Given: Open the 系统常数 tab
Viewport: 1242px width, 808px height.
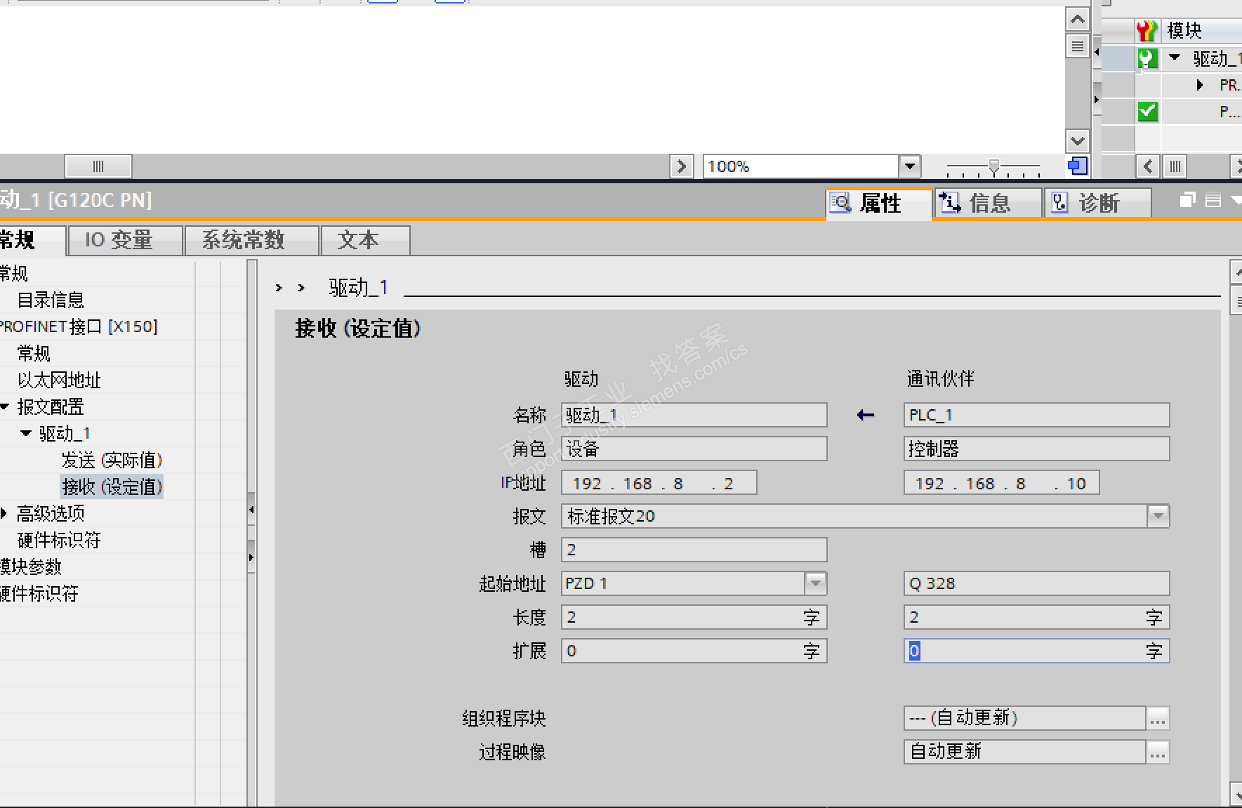Looking at the screenshot, I should click(x=251, y=240).
